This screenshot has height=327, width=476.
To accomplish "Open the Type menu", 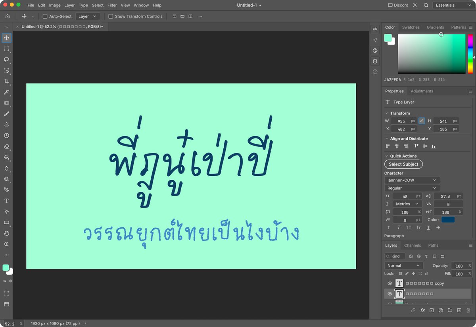I will point(83,5).
